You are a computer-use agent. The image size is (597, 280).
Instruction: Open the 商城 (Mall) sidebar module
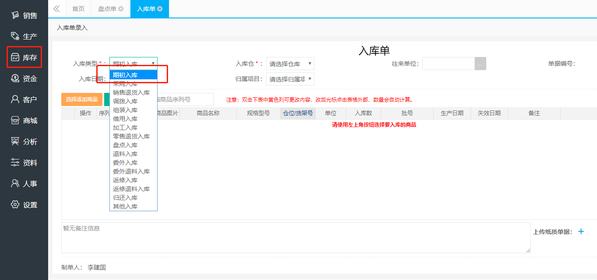[x=24, y=121]
